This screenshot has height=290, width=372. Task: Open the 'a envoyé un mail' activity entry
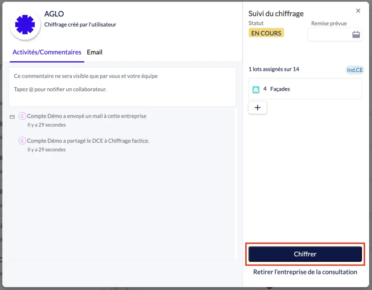[86, 116]
